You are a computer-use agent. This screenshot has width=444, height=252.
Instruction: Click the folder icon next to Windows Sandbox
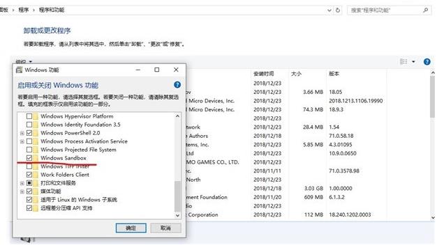pos(36,158)
